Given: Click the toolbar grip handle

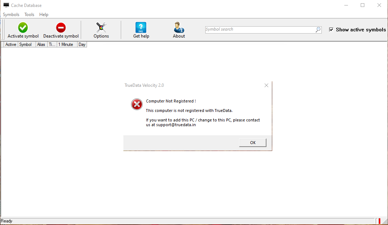Looking at the screenshot, I should click(3, 30).
